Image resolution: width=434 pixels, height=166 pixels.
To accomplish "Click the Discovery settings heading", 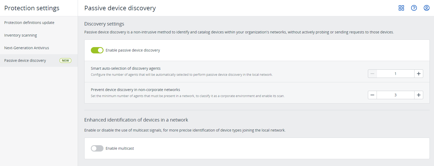I will tap(104, 24).
